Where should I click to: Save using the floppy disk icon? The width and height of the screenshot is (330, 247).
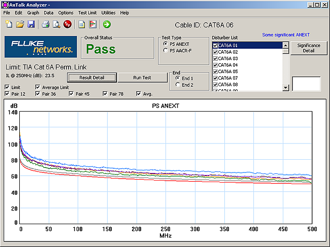point(31,24)
